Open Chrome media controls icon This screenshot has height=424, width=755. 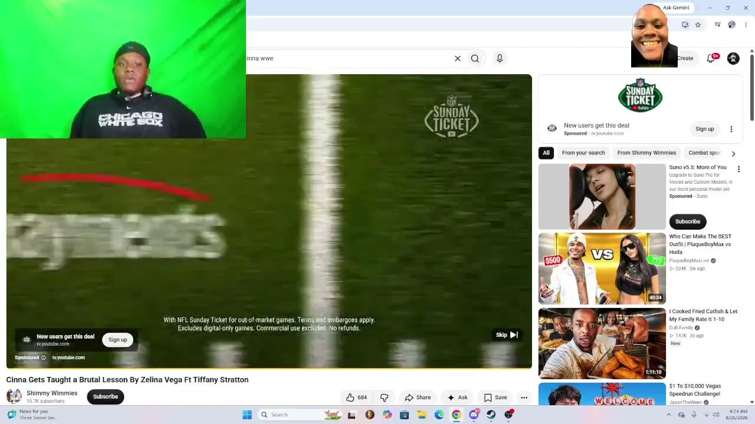(717, 25)
